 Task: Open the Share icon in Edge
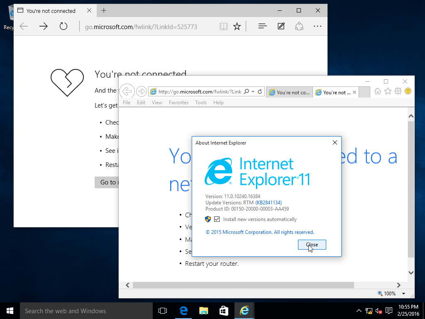[299, 26]
